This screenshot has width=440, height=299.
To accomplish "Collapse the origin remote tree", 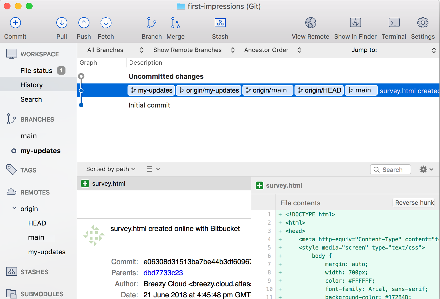I will 14,208.
